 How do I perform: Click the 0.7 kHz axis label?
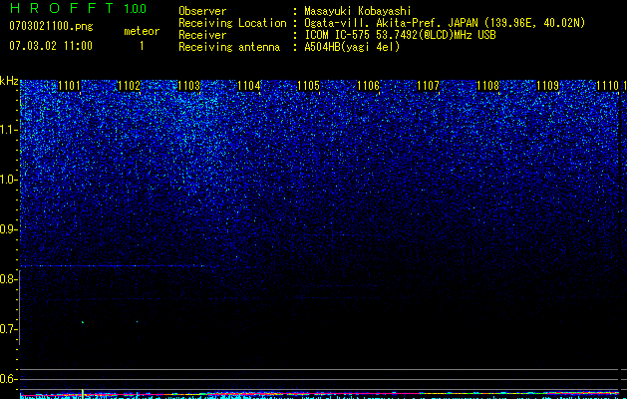coord(9,329)
